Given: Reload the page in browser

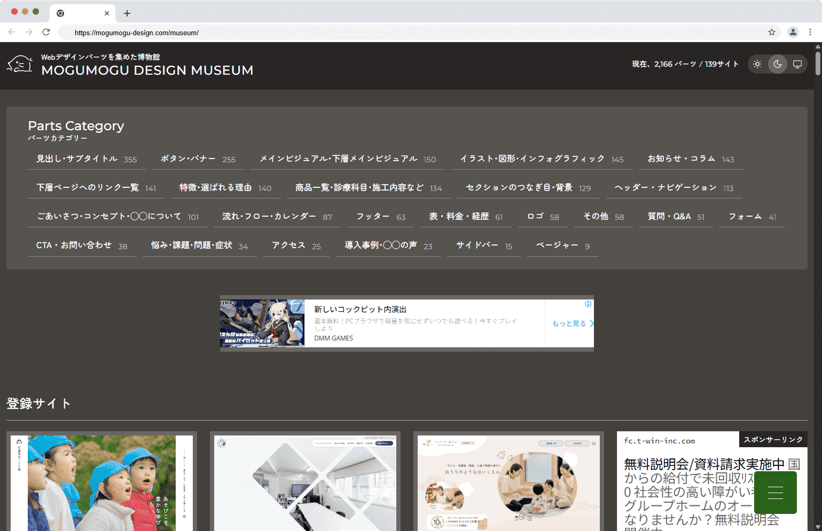Looking at the screenshot, I should pos(46,32).
